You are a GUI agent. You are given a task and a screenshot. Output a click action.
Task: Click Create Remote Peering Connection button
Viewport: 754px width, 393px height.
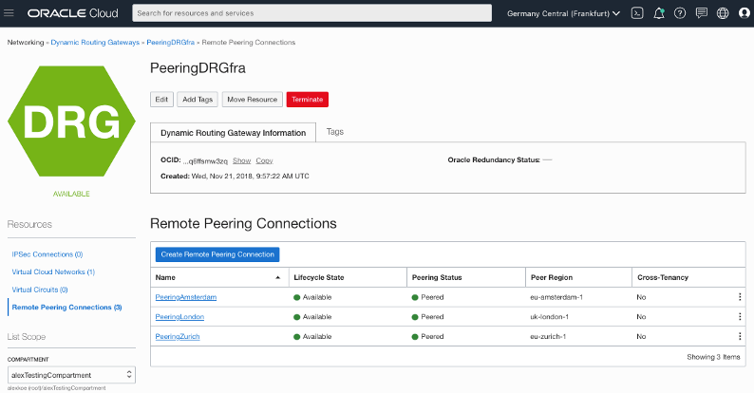[x=217, y=254]
